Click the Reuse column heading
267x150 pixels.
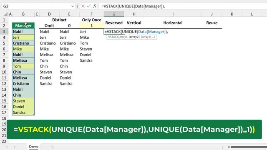pyautogui.click(x=212, y=23)
